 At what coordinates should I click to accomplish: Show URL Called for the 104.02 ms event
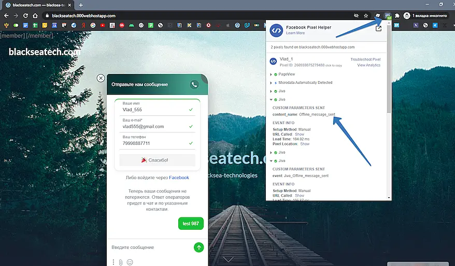pos(300,135)
